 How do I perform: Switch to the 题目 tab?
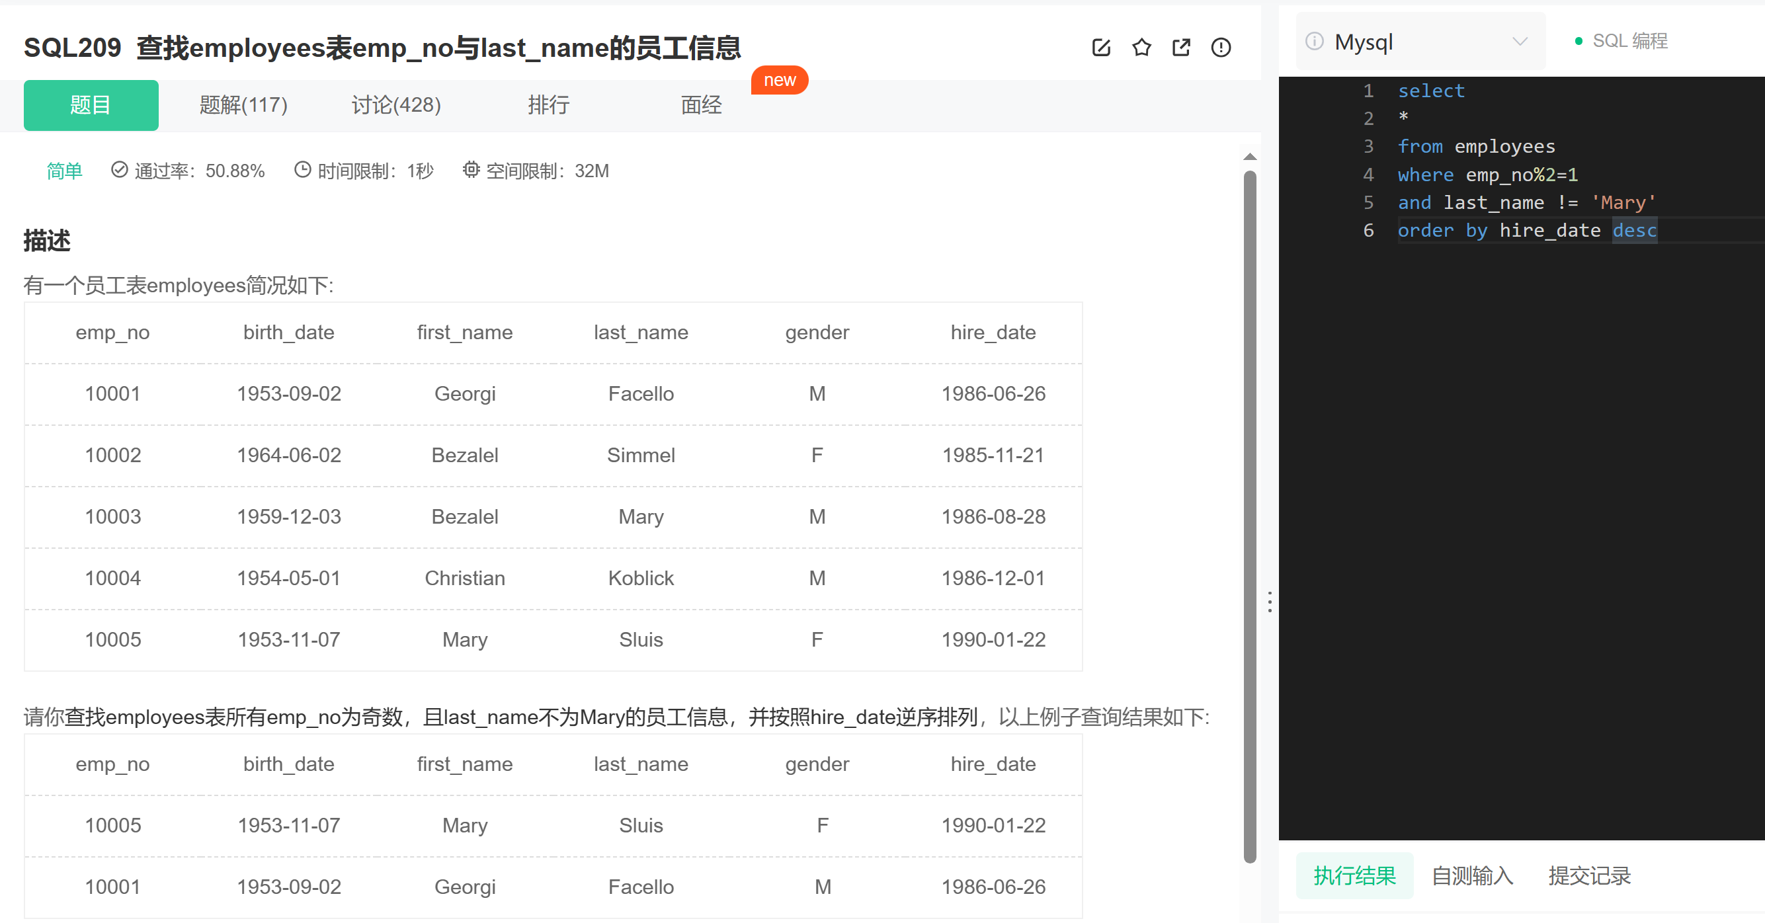pos(91,105)
